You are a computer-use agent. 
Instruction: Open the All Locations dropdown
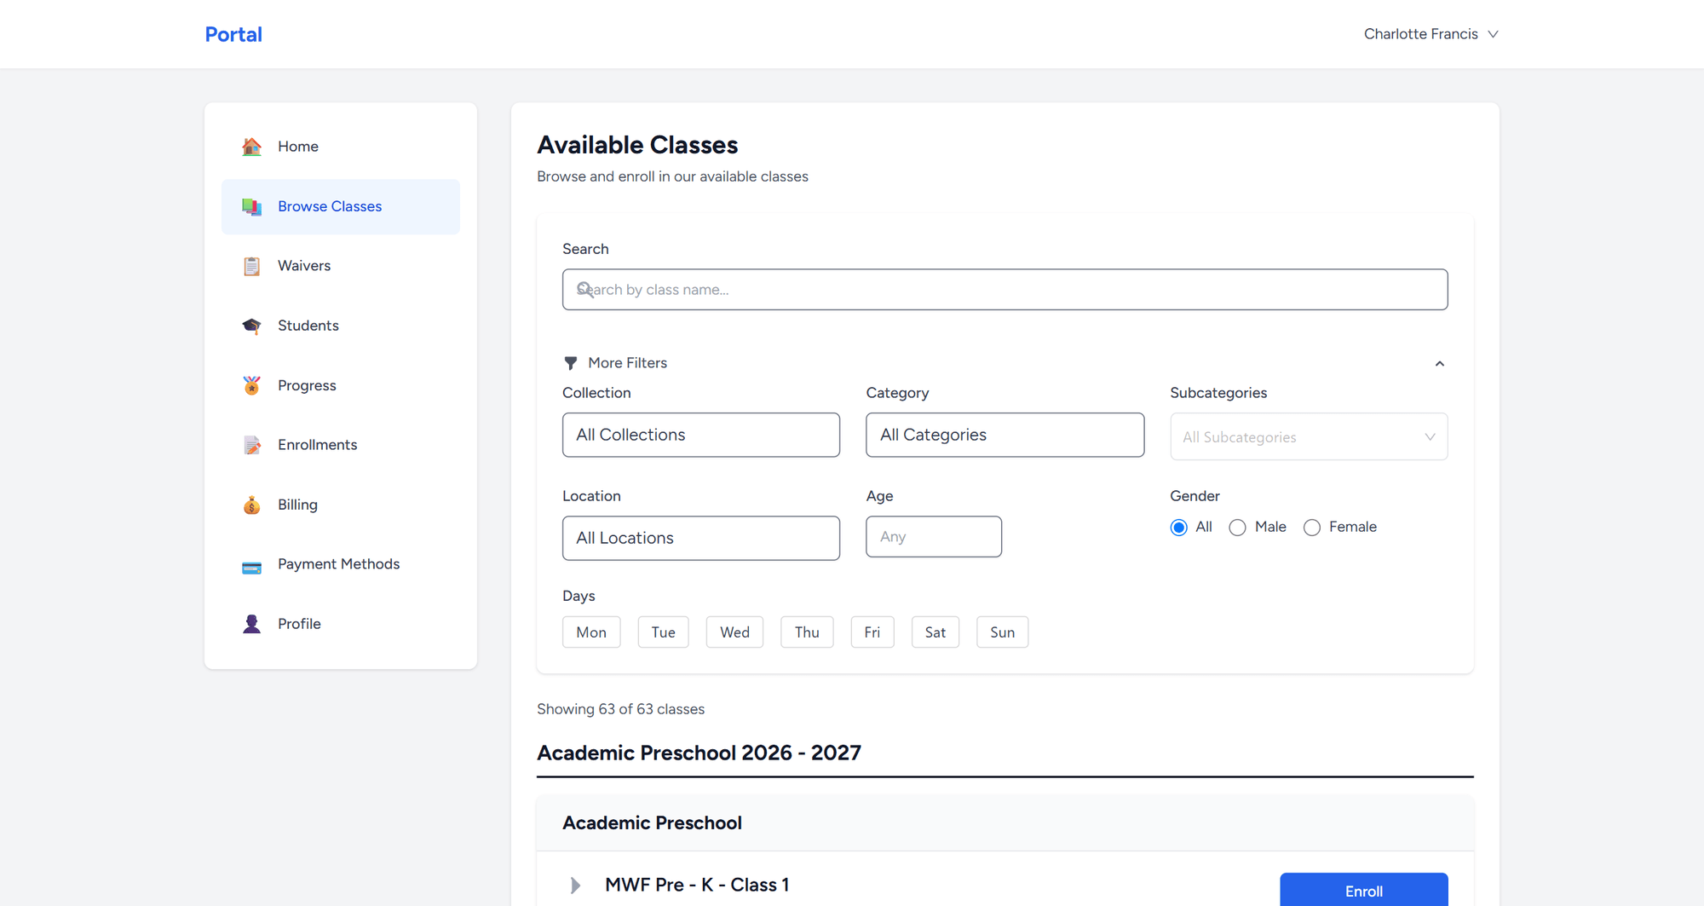tap(701, 538)
